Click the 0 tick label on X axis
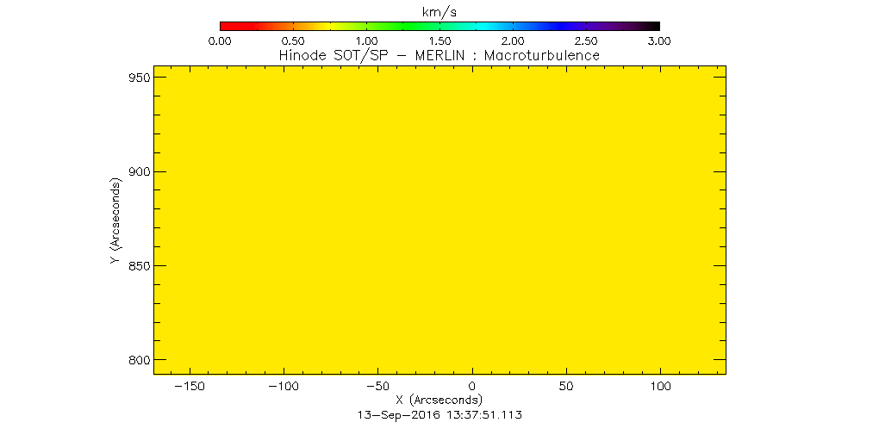This screenshot has height=441, width=879. coord(471,387)
